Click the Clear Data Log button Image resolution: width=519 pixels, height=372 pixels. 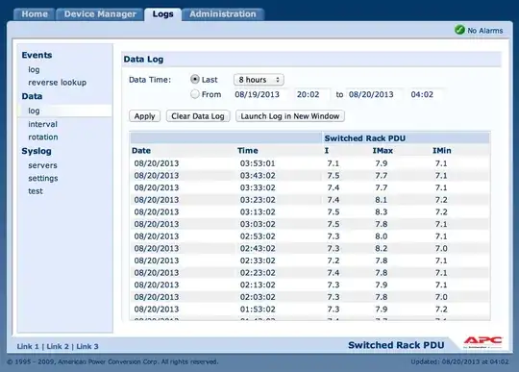coord(198,116)
